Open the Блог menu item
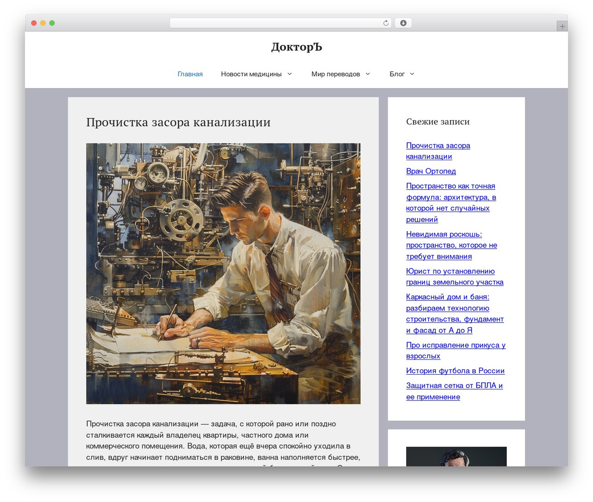Screen dimensions: 593x502 tap(397, 74)
